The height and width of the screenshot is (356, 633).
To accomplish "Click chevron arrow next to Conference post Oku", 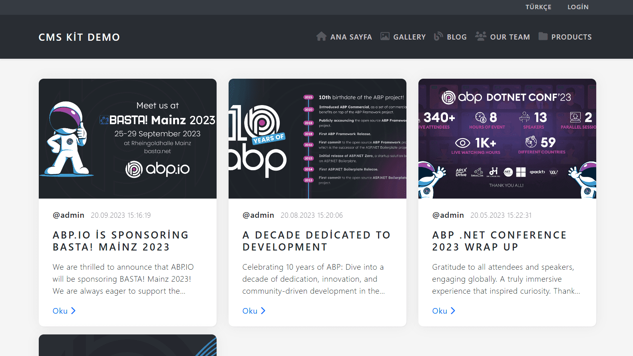I will click(x=453, y=311).
